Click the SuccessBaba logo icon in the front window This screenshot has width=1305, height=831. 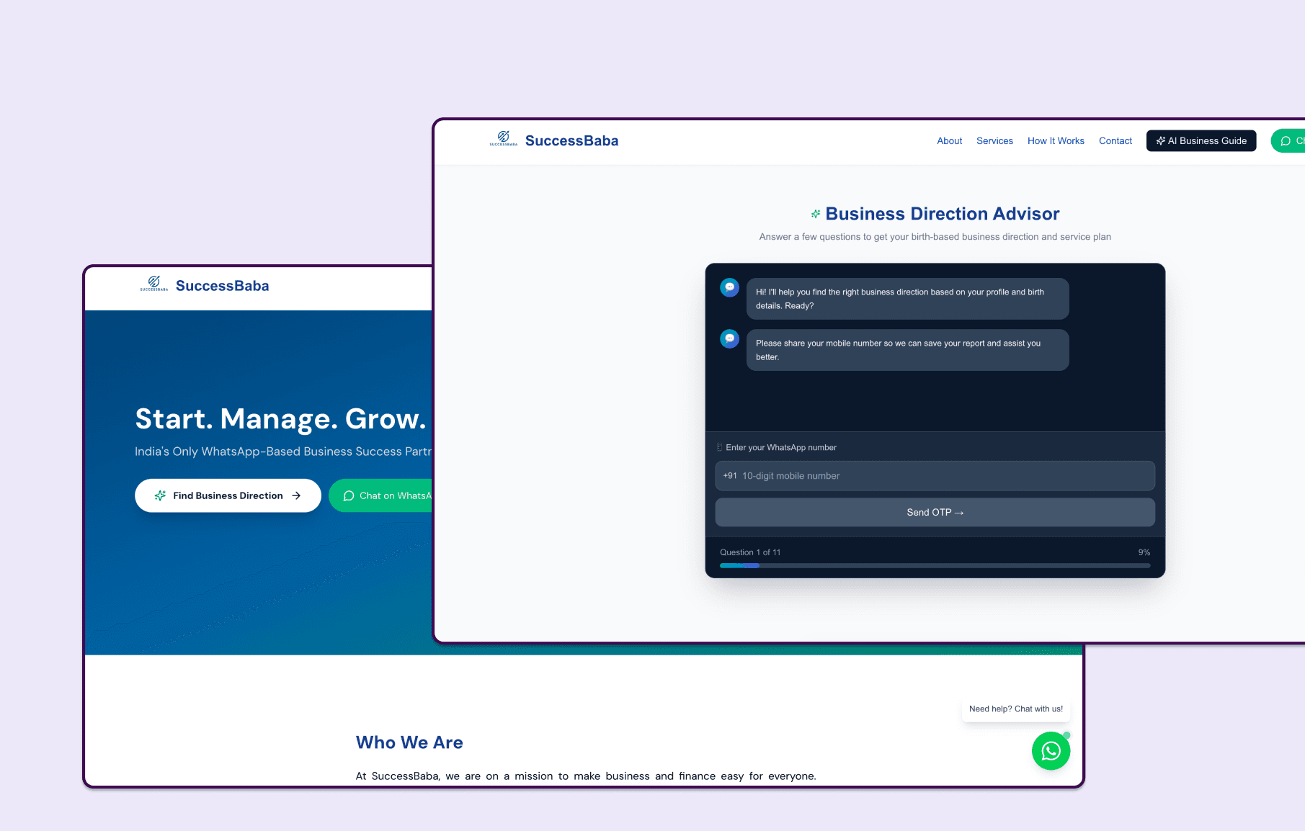coord(504,138)
